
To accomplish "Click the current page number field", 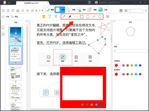I will click(x=36, y=10).
